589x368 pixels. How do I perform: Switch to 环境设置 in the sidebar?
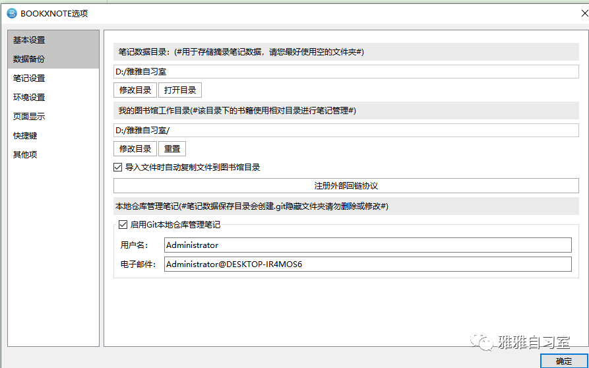pos(53,97)
